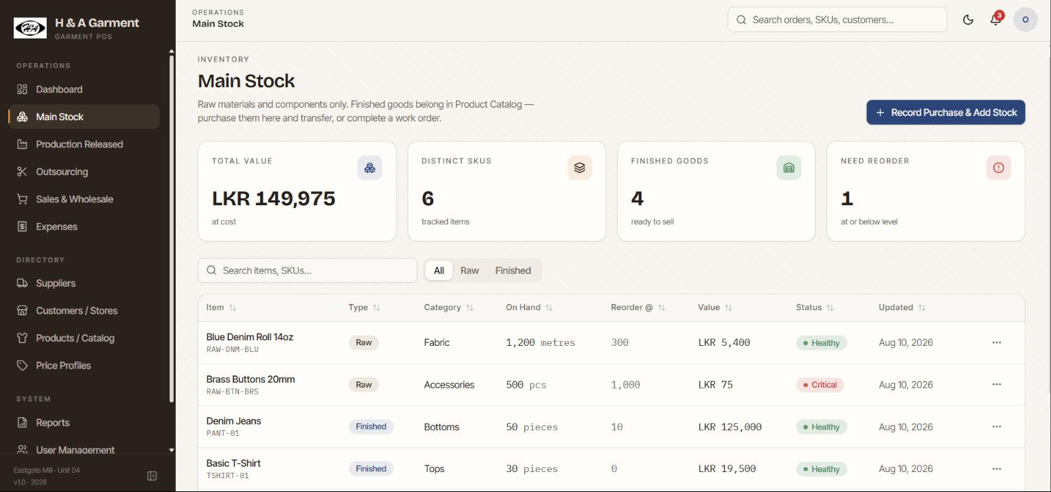Click the Finished Goods warehouse icon

point(789,167)
